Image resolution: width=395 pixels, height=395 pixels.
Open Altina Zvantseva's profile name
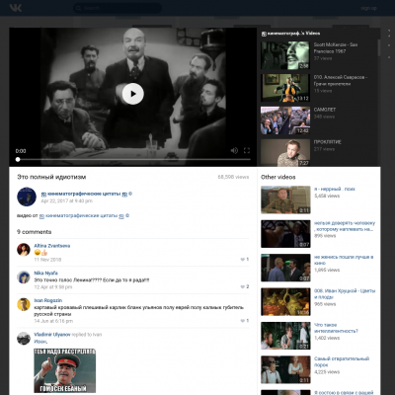pos(52,246)
